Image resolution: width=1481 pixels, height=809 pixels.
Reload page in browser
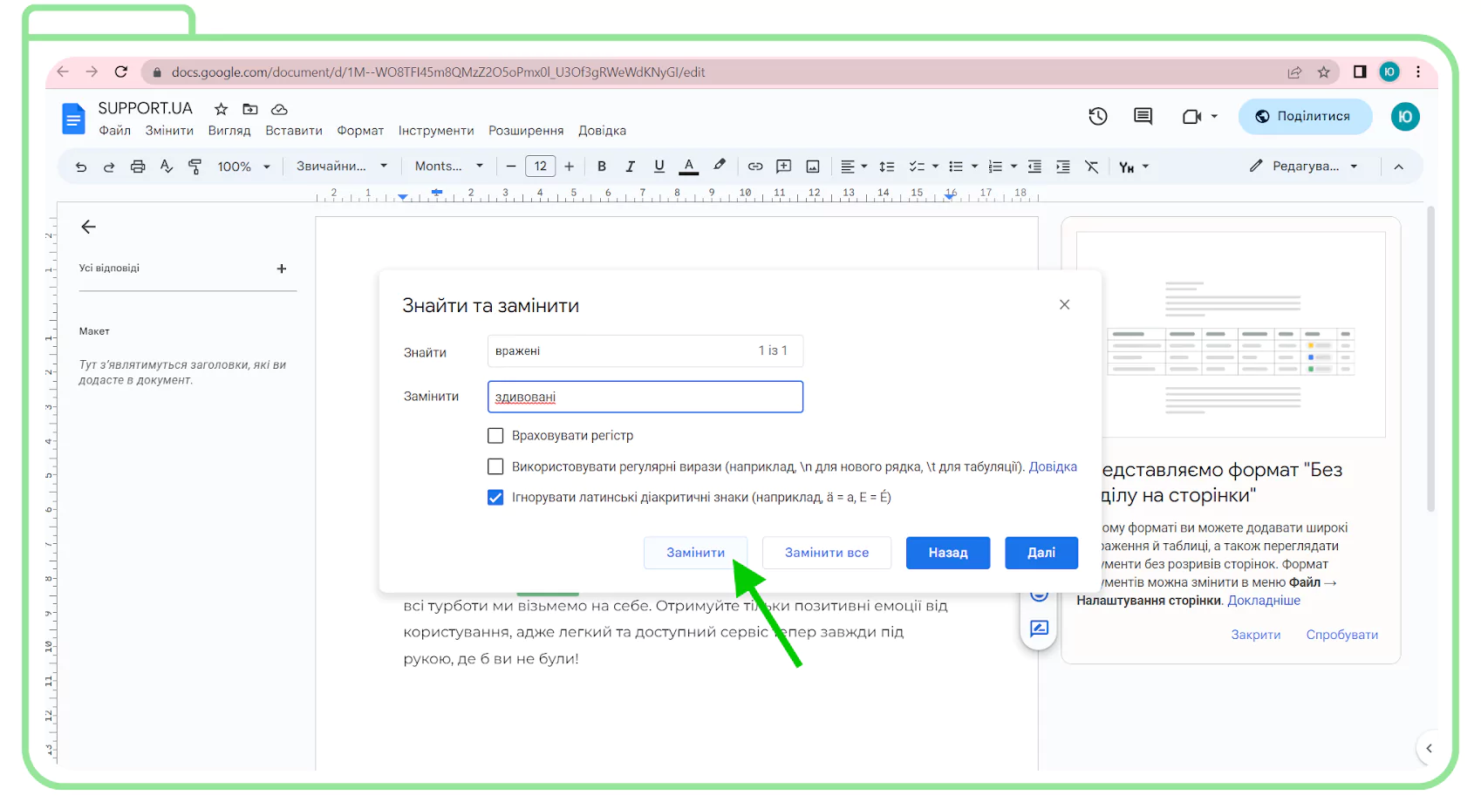point(121,71)
